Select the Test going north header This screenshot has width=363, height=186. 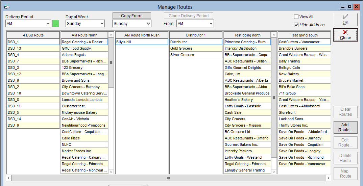click(x=247, y=35)
